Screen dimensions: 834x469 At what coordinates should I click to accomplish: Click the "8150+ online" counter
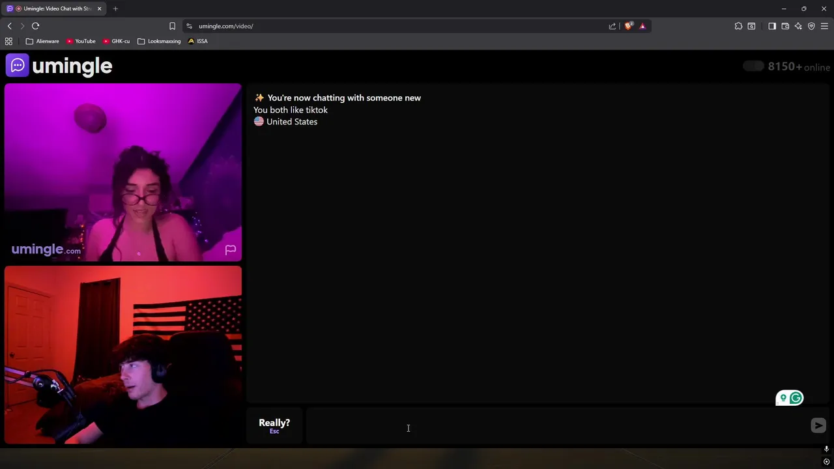pos(799,66)
